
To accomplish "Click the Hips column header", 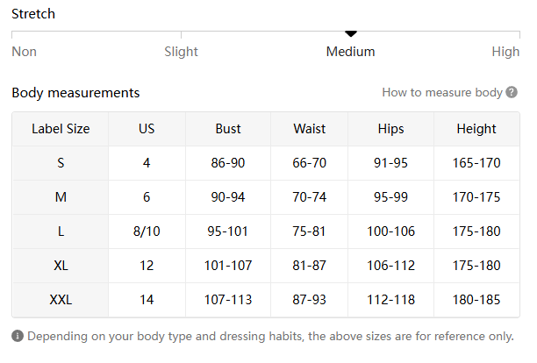I will point(391,129).
